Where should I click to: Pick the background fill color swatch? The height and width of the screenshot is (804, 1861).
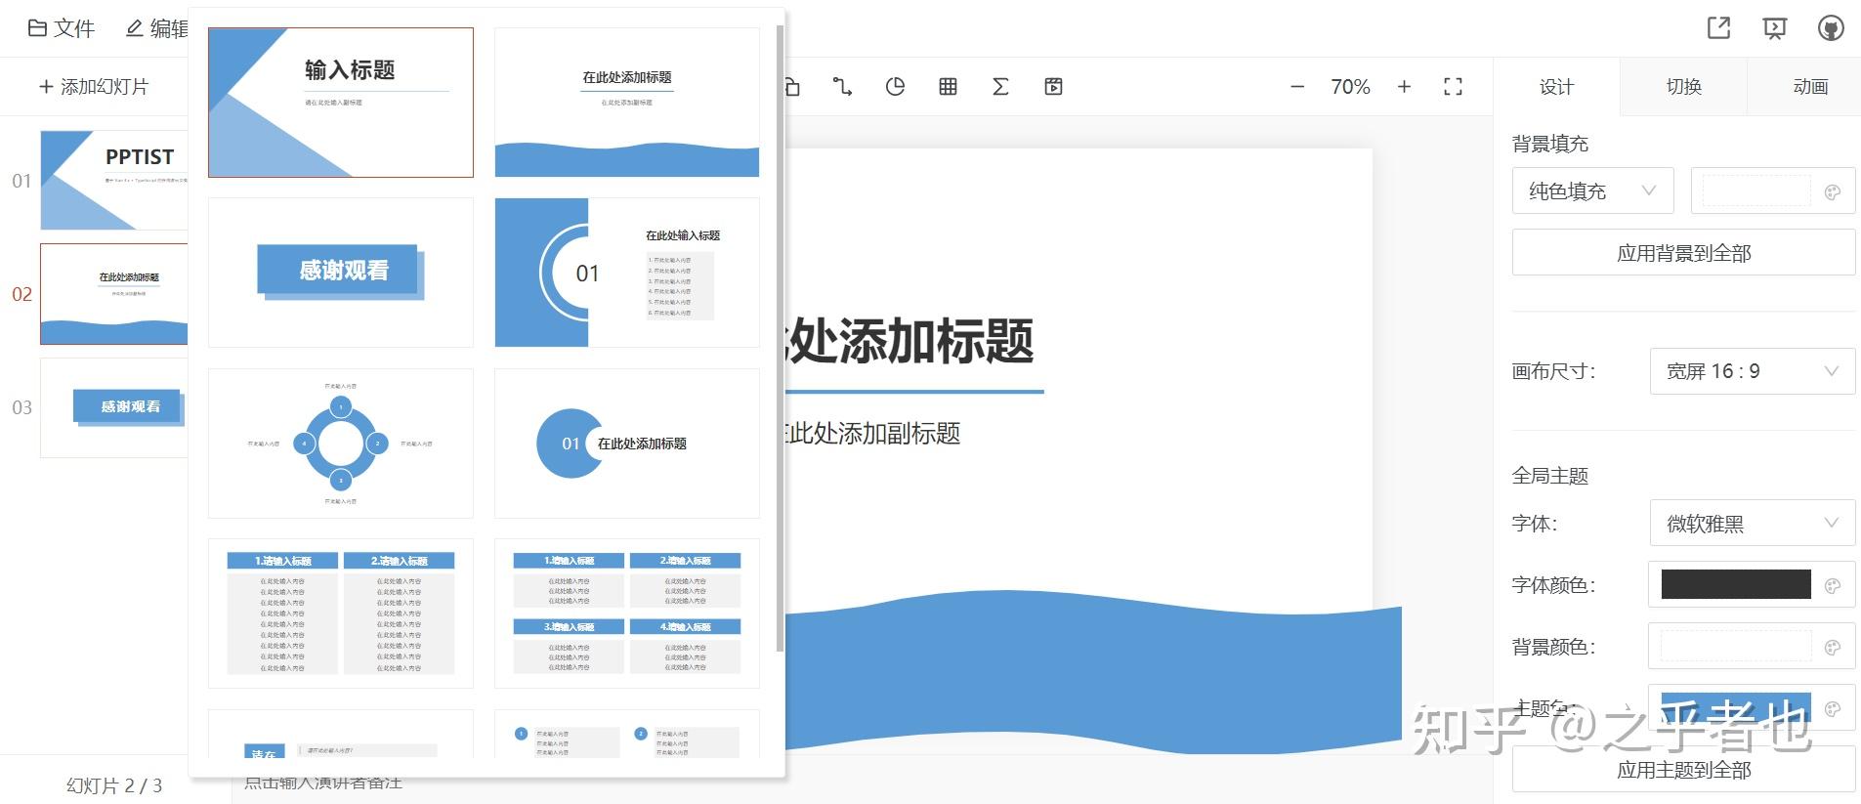tap(1756, 191)
